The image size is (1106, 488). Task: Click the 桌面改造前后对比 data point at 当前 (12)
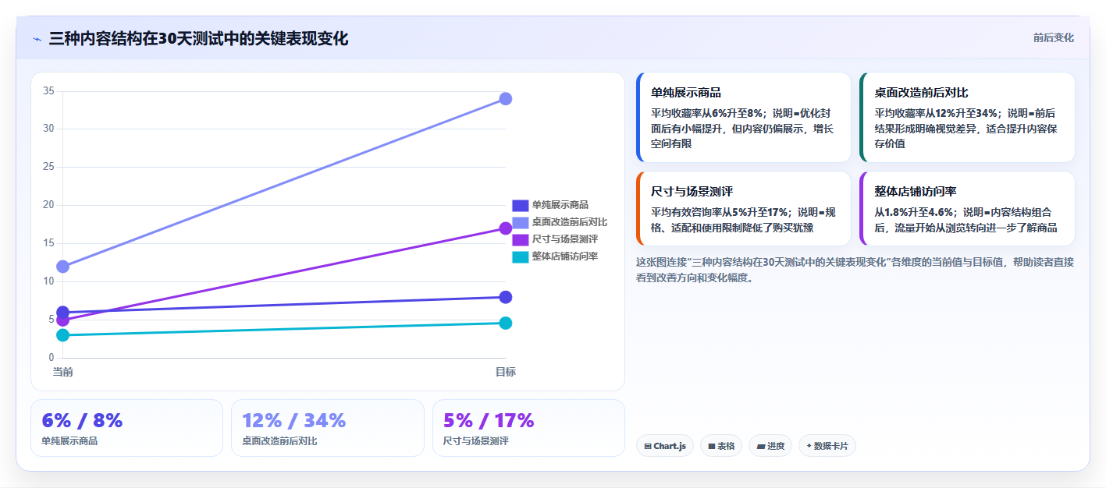pos(63,267)
